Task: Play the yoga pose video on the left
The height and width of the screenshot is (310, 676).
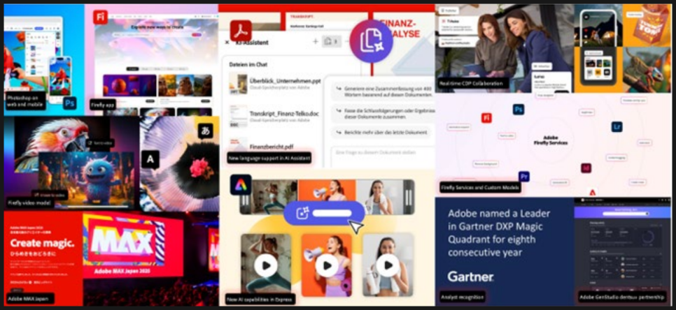Action: [x=266, y=265]
